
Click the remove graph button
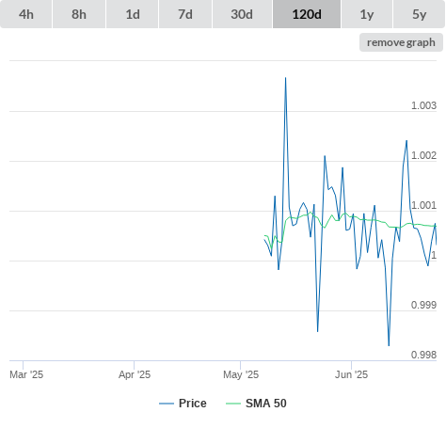[x=401, y=42]
